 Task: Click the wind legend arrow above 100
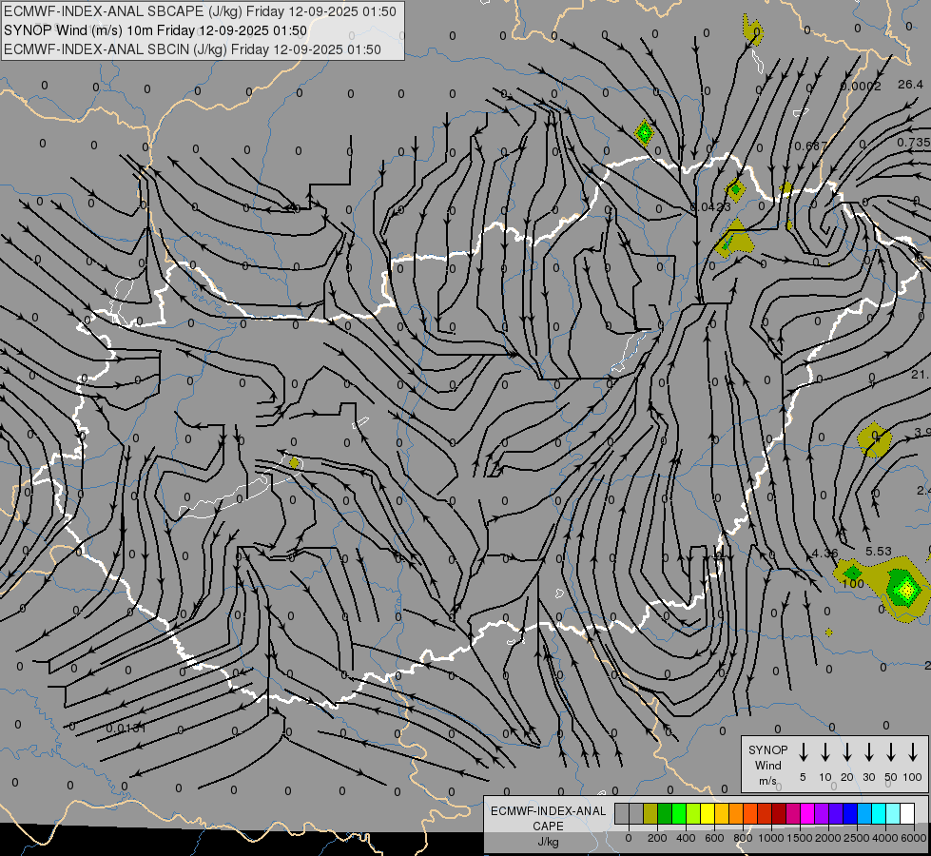(x=913, y=752)
